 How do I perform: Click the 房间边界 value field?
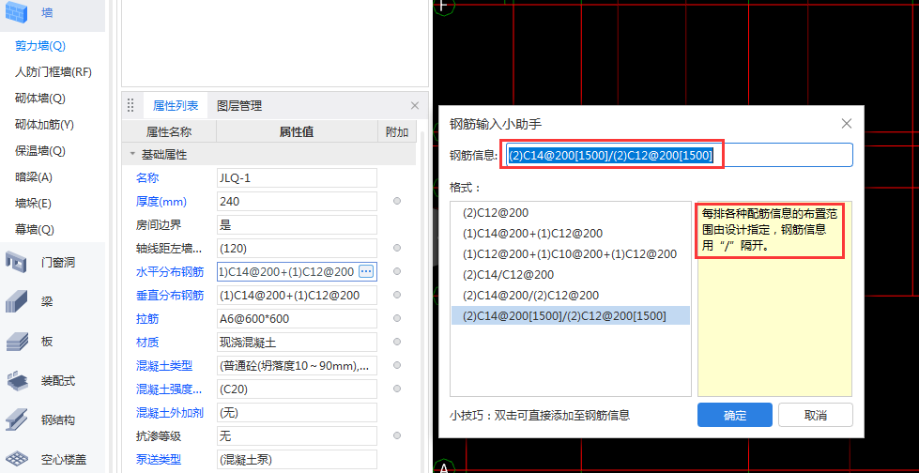pyautogui.click(x=297, y=224)
